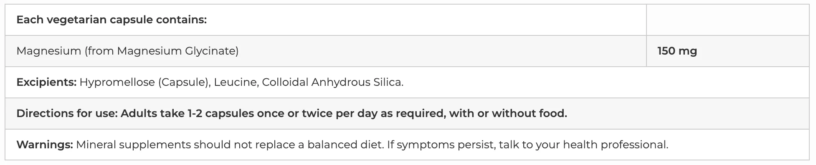The width and height of the screenshot is (816, 165).
Task: Click the word 'vegetarian' in header row
Action: pyautogui.click(x=77, y=20)
